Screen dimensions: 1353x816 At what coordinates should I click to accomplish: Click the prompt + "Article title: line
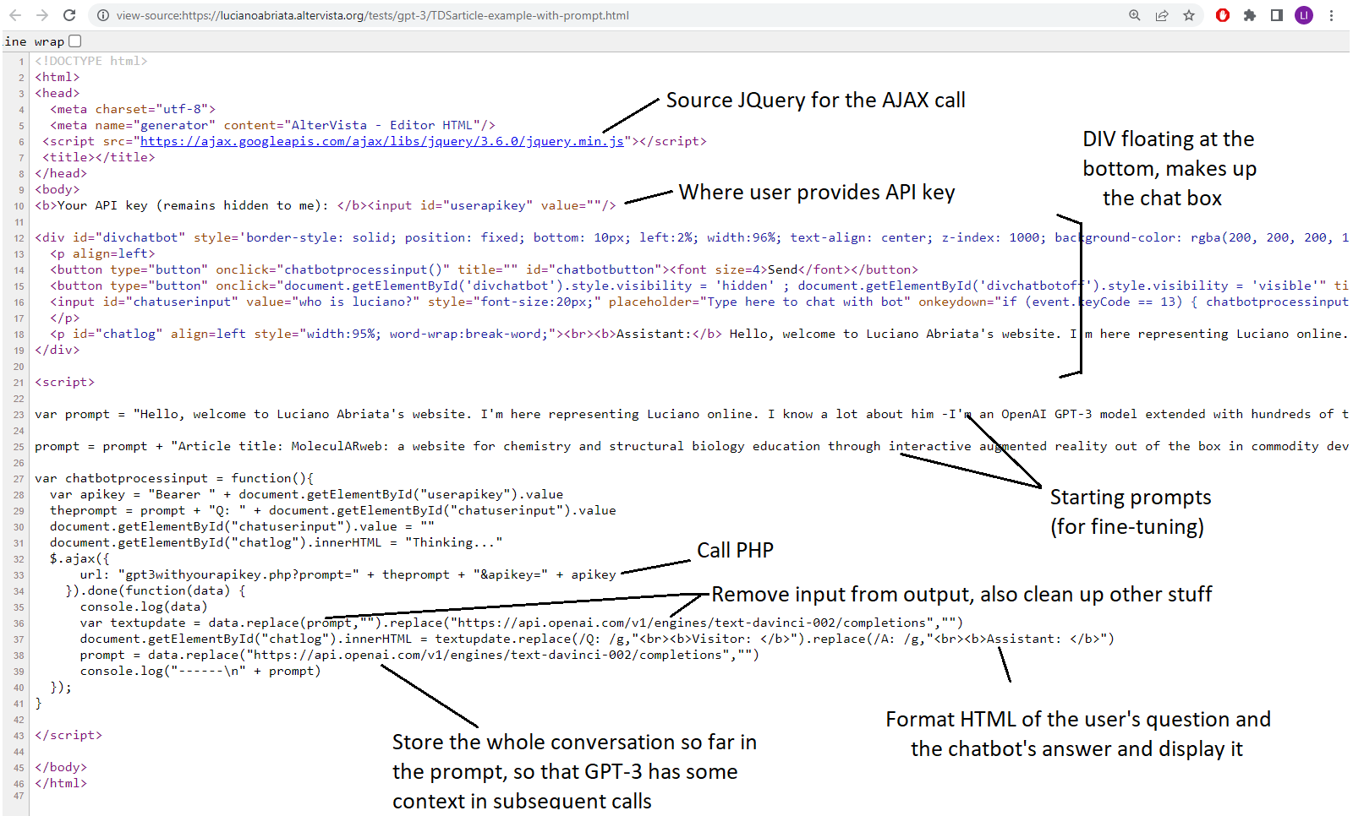[692, 446]
